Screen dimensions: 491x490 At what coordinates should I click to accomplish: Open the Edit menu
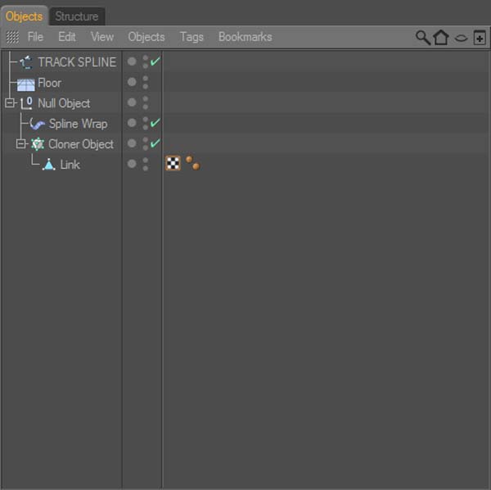[67, 37]
